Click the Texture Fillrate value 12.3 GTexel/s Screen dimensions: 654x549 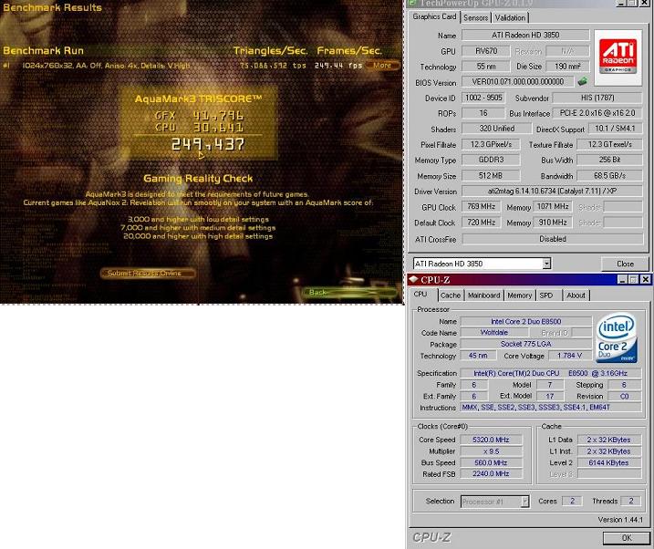pyautogui.click(x=610, y=144)
